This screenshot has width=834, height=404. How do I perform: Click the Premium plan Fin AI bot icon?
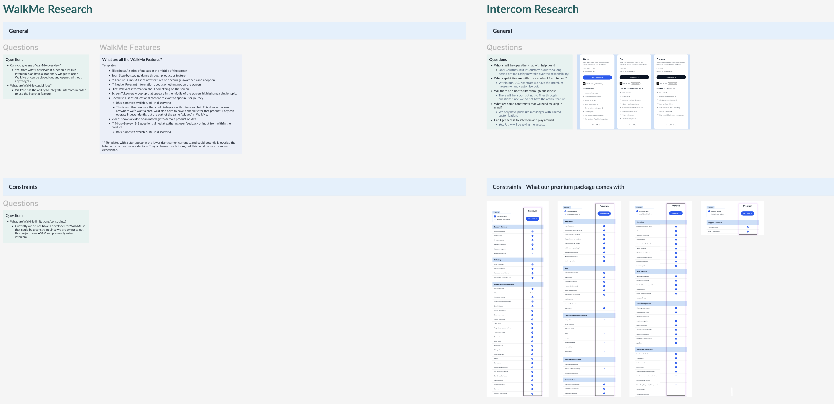[x=658, y=83]
